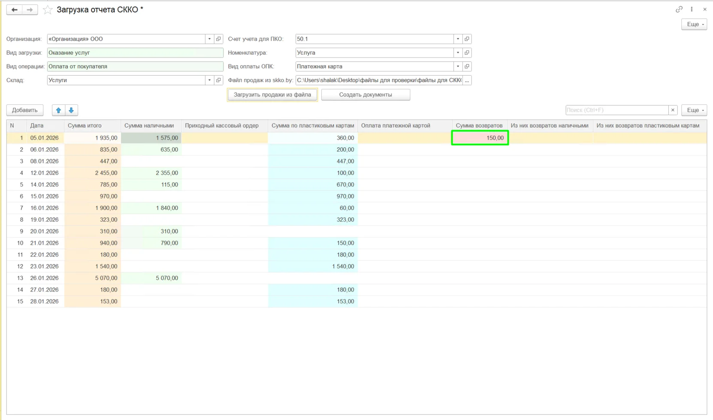Screen dimensions: 713x420
Task: Move row up with the blue arrow
Action: [x=59, y=110]
